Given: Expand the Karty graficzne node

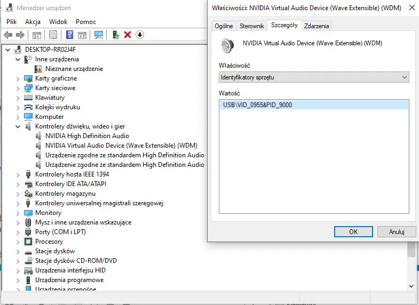Looking at the screenshot, I should coord(19,78).
